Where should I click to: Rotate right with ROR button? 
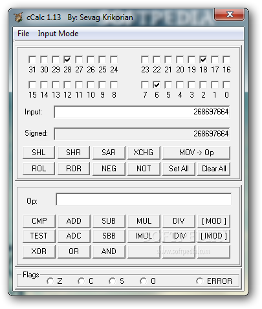click(74, 169)
